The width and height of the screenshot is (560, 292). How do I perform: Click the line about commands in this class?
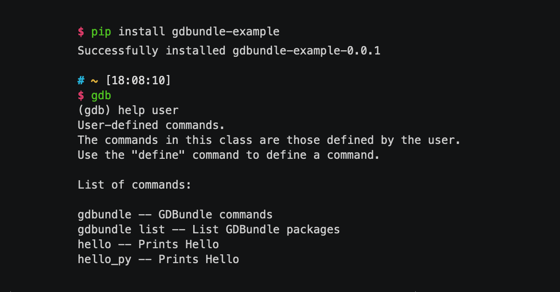tap(269, 140)
